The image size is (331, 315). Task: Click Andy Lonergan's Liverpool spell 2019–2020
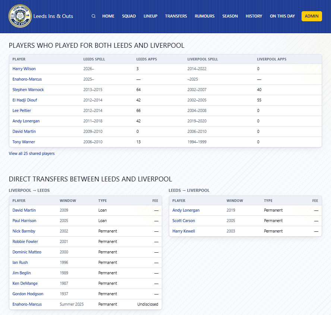(x=197, y=121)
